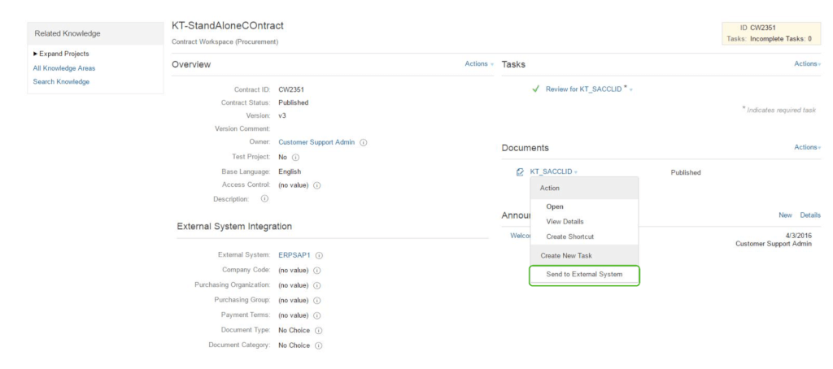Viewport: 833px width, 369px height.
Task: Click info icon beside Company Code value
Action: 317,270
